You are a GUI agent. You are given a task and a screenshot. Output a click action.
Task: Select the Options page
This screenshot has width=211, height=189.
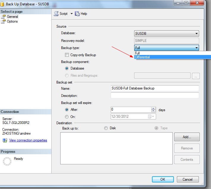pos(12,21)
